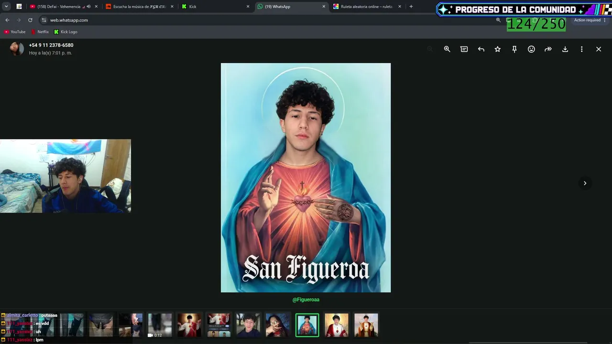Image resolution: width=612 pixels, height=344 pixels.
Task: Mute the DeFai YouTube tab audio
Action: [x=88, y=7]
